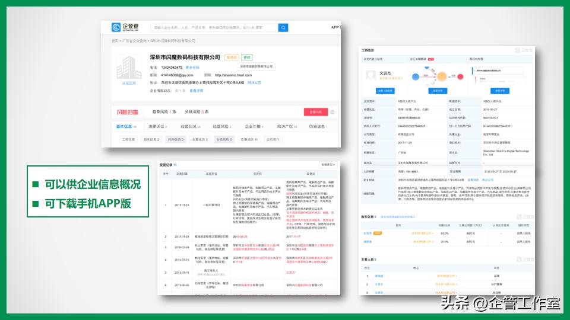570x320 pixels.
Task: Click blue button under 文贤杰 profile
Action: point(385,91)
